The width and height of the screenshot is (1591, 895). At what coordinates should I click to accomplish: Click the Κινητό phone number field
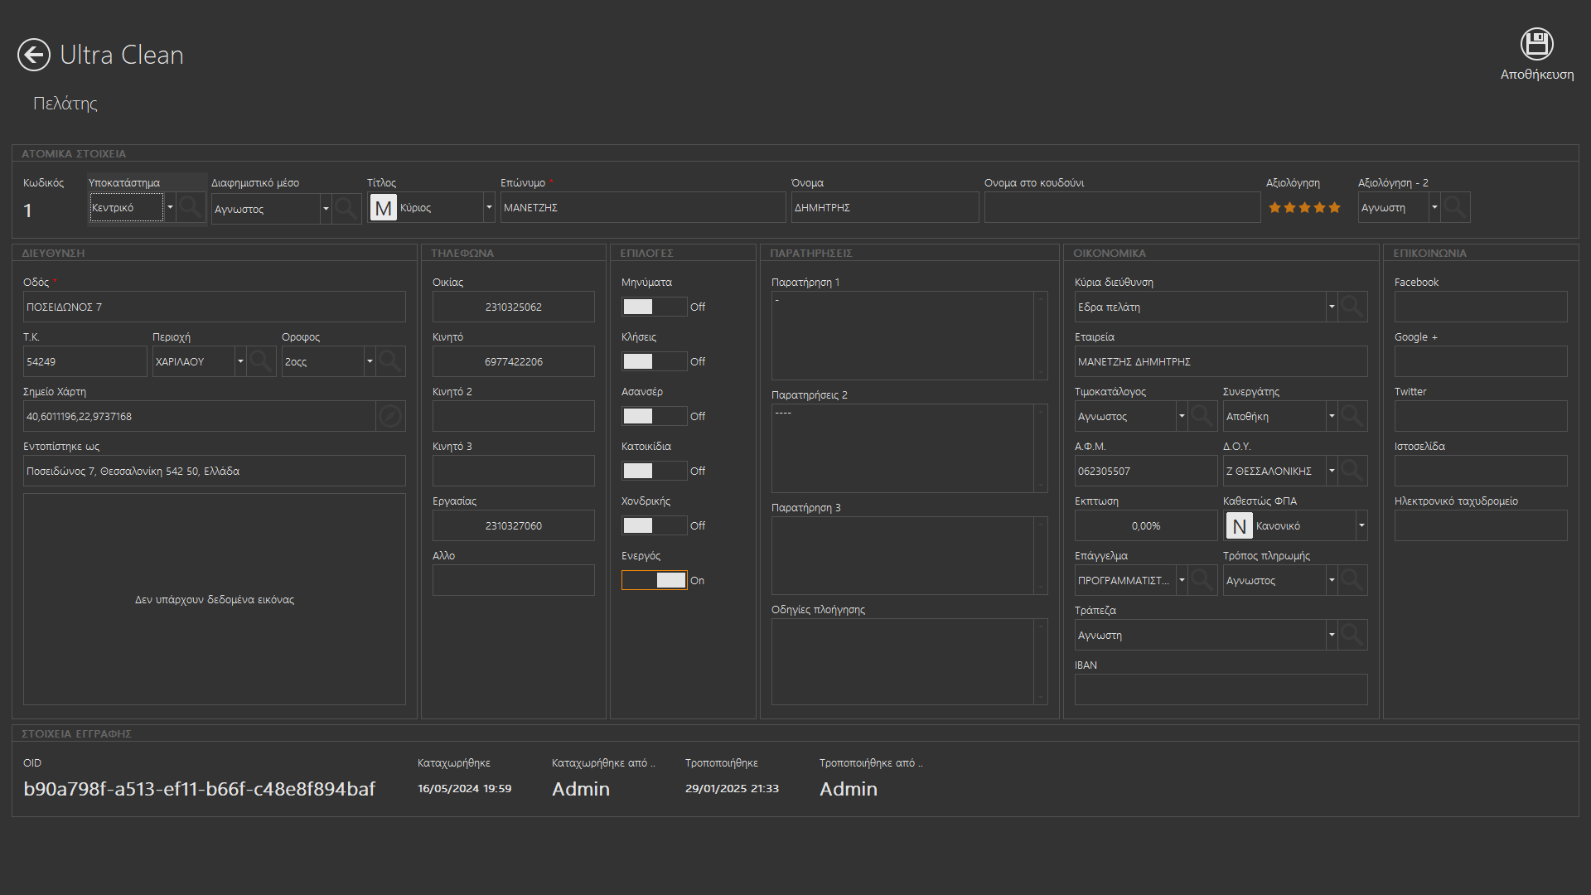pos(513,361)
